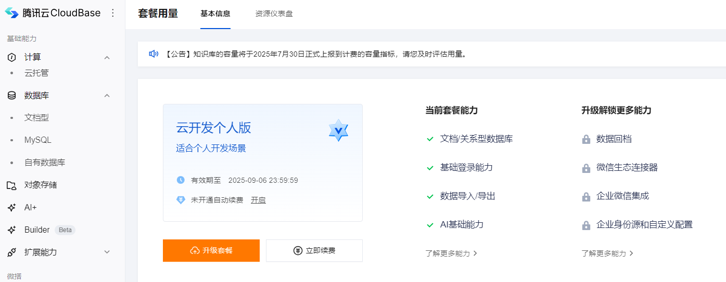Select the 基本信息 tab

click(x=215, y=14)
